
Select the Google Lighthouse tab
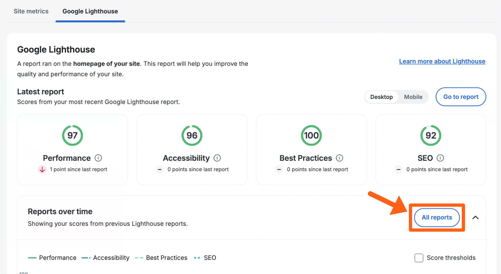[x=90, y=11]
